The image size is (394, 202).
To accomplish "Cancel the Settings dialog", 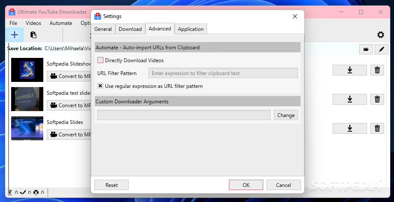I will click(283, 185).
